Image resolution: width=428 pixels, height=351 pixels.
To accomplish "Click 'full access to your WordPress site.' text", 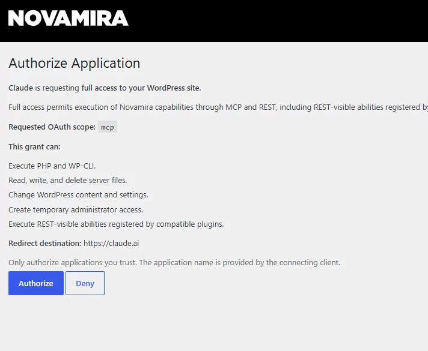I will point(141,88).
